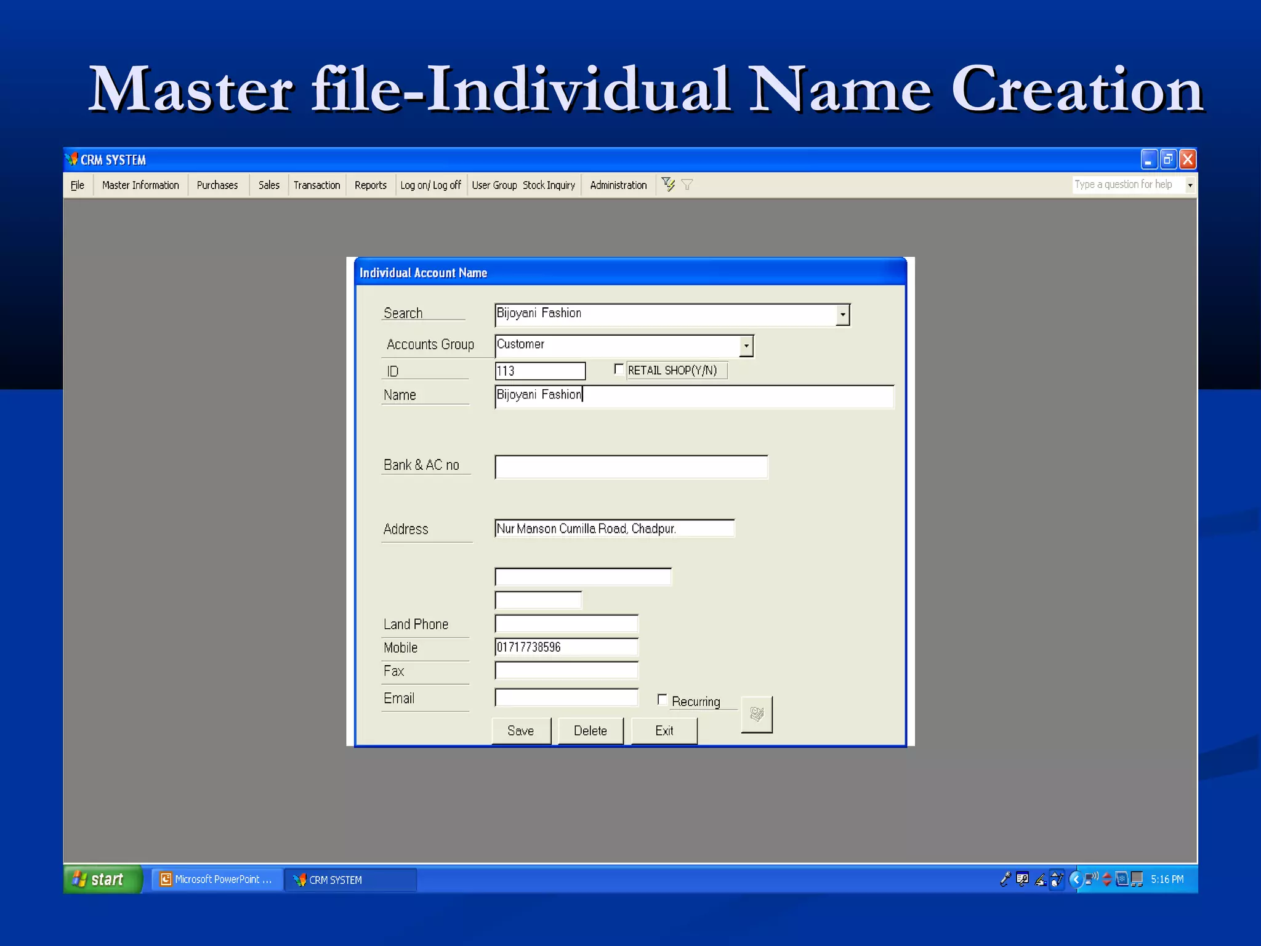Open the Stock Inquiry menu
Viewport: 1261px width, 946px height.
[x=549, y=185]
